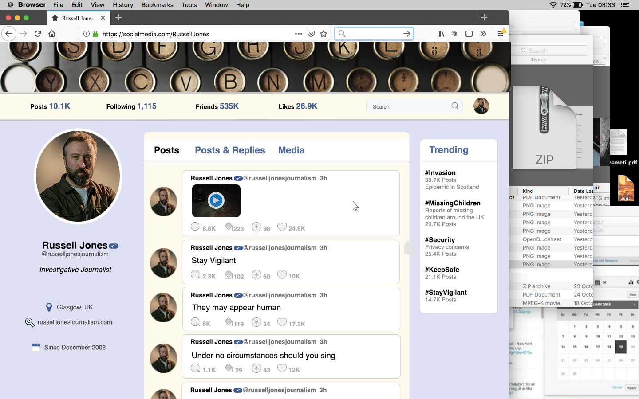Click the battery status icon
The height and width of the screenshot is (399, 639).
point(578,5)
